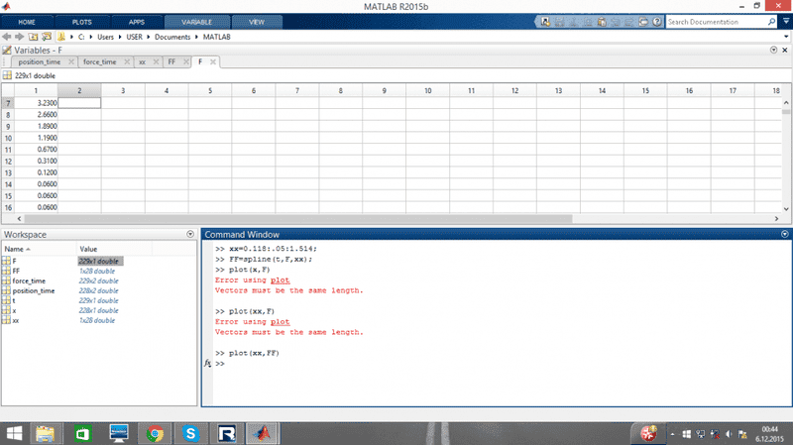
Task: Click the Switch Windows quick-access icon
Action: point(642,22)
